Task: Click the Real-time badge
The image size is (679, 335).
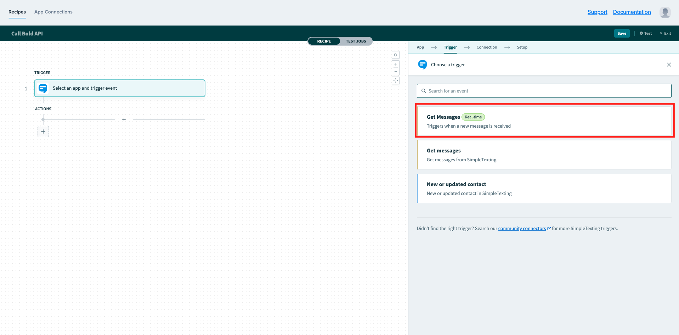Action: coord(473,117)
